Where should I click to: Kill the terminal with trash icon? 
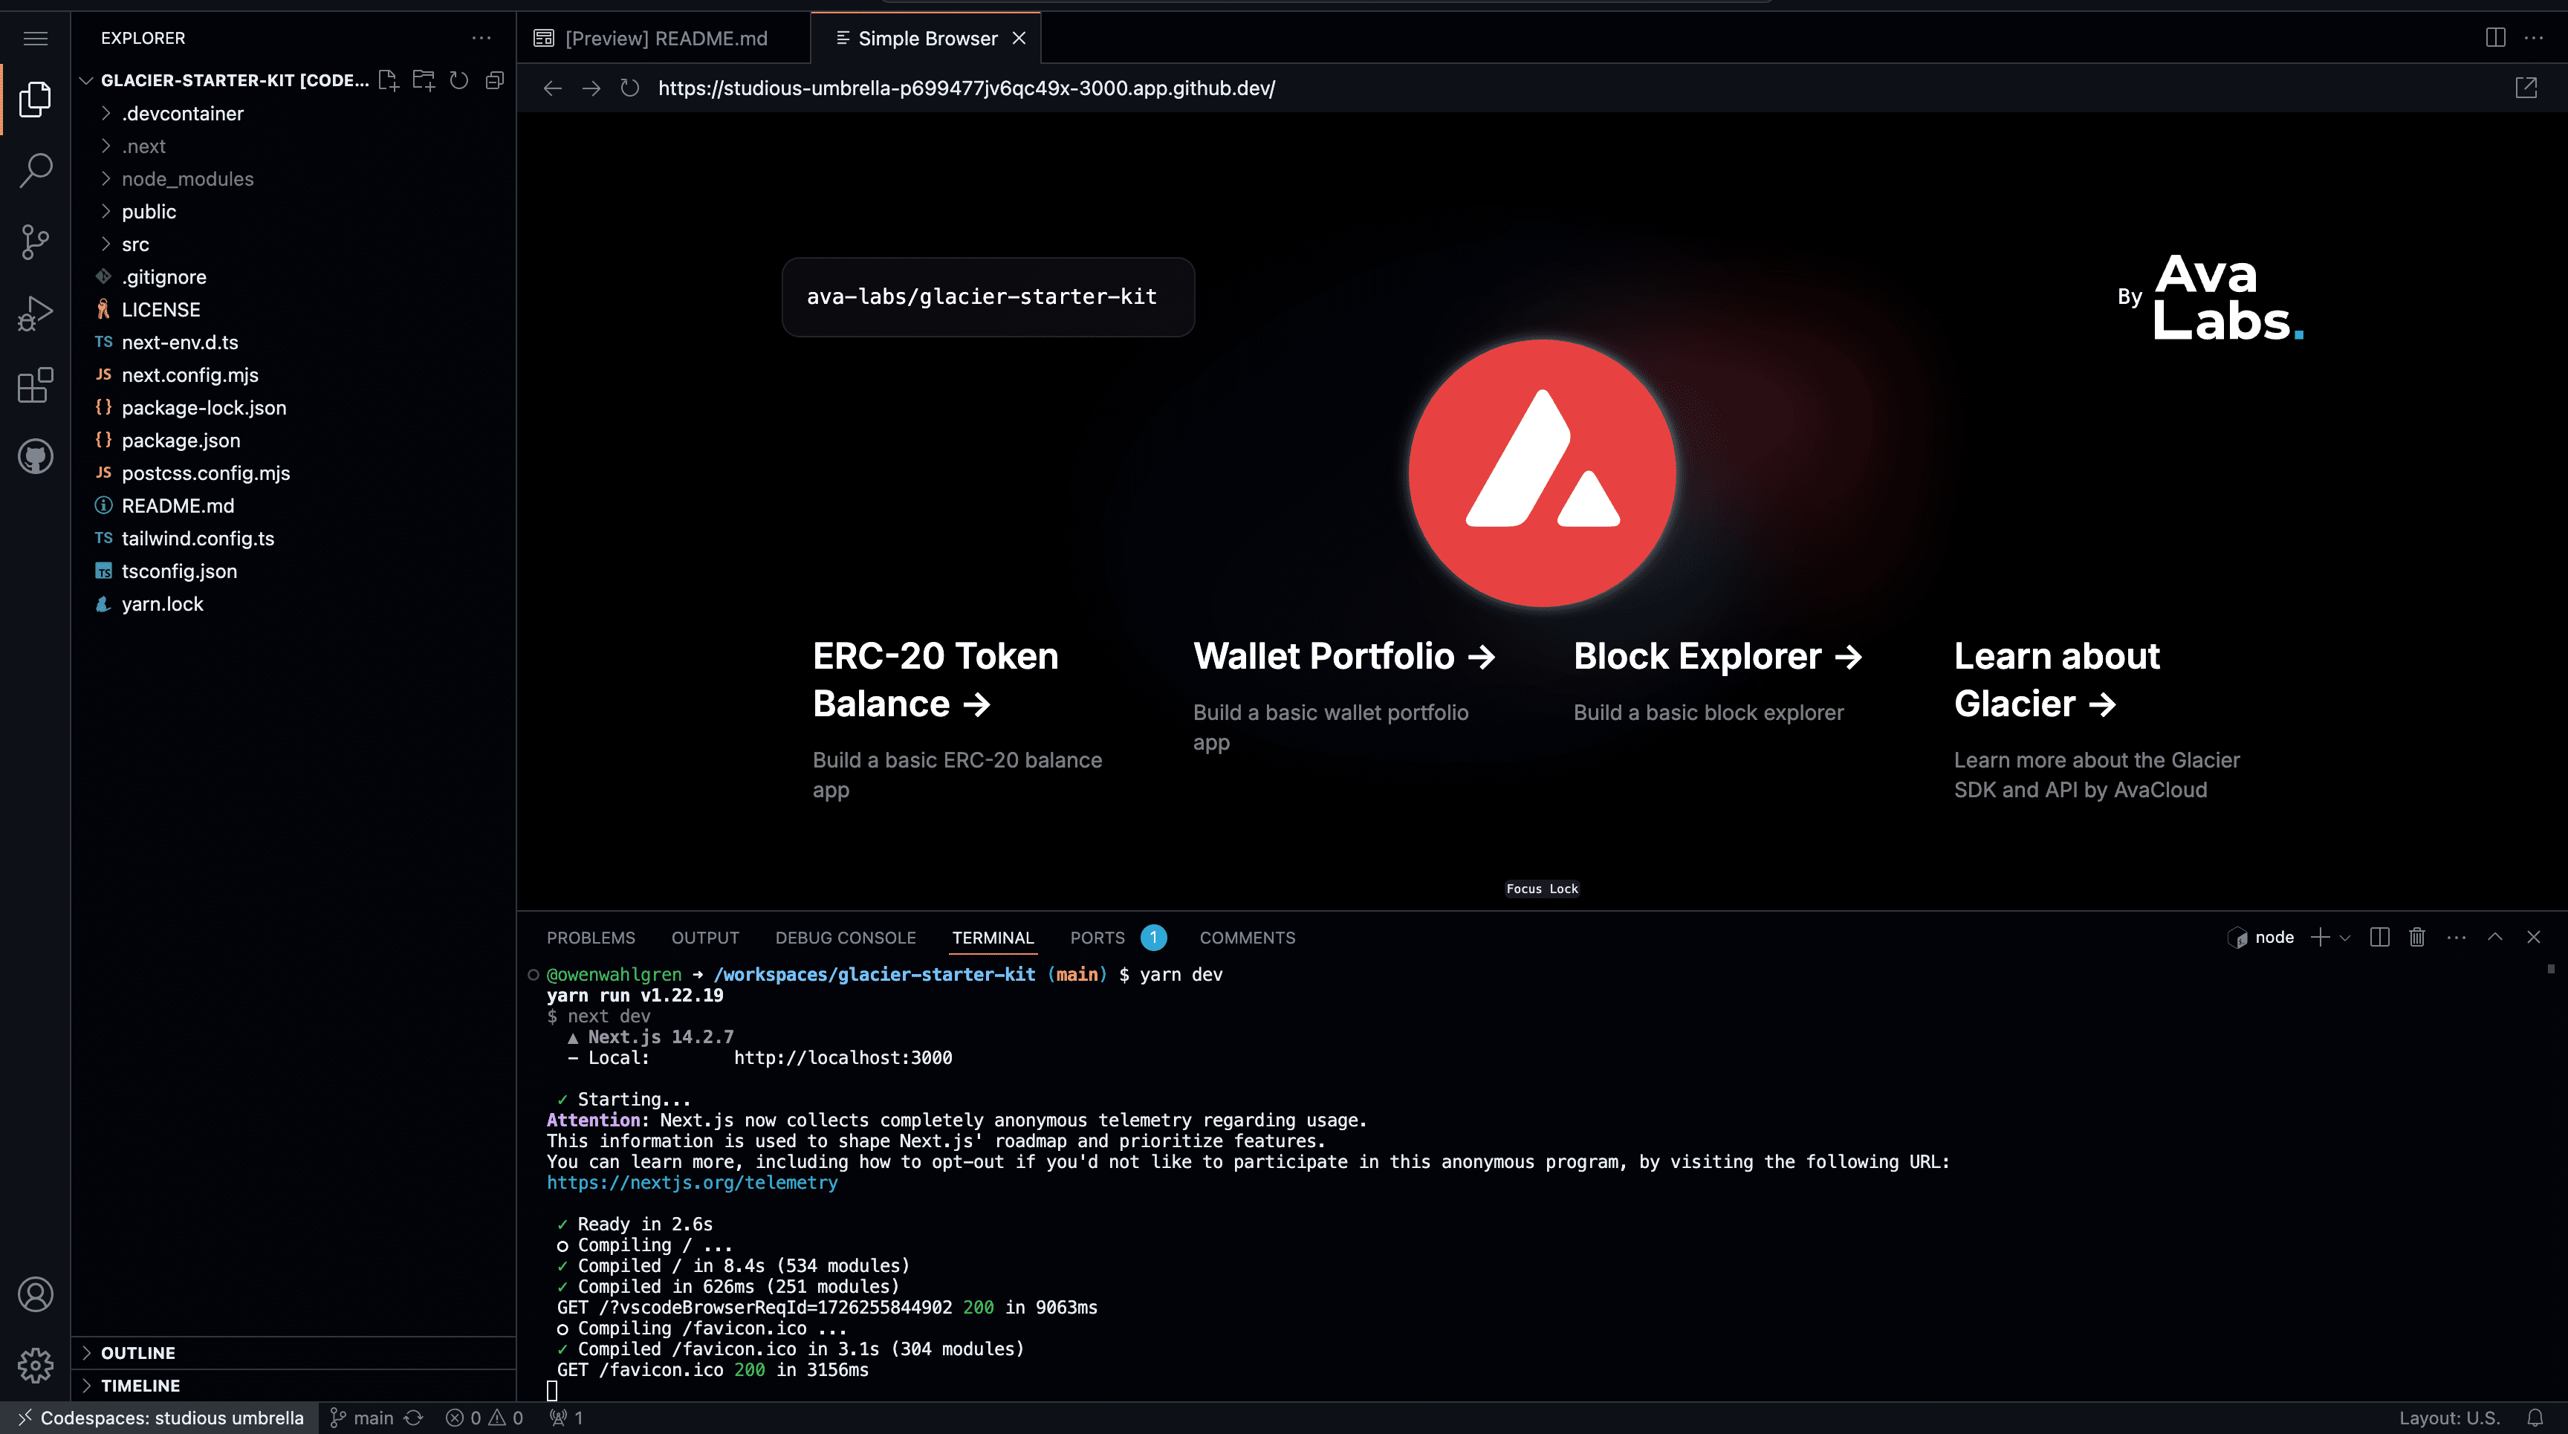pos(2416,937)
